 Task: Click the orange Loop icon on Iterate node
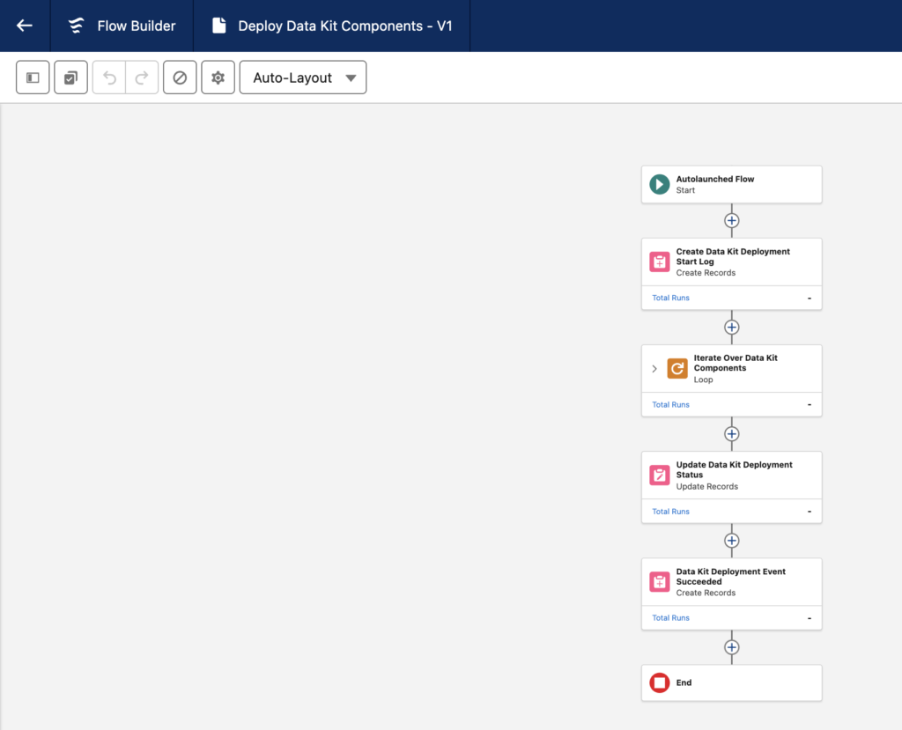click(x=676, y=368)
